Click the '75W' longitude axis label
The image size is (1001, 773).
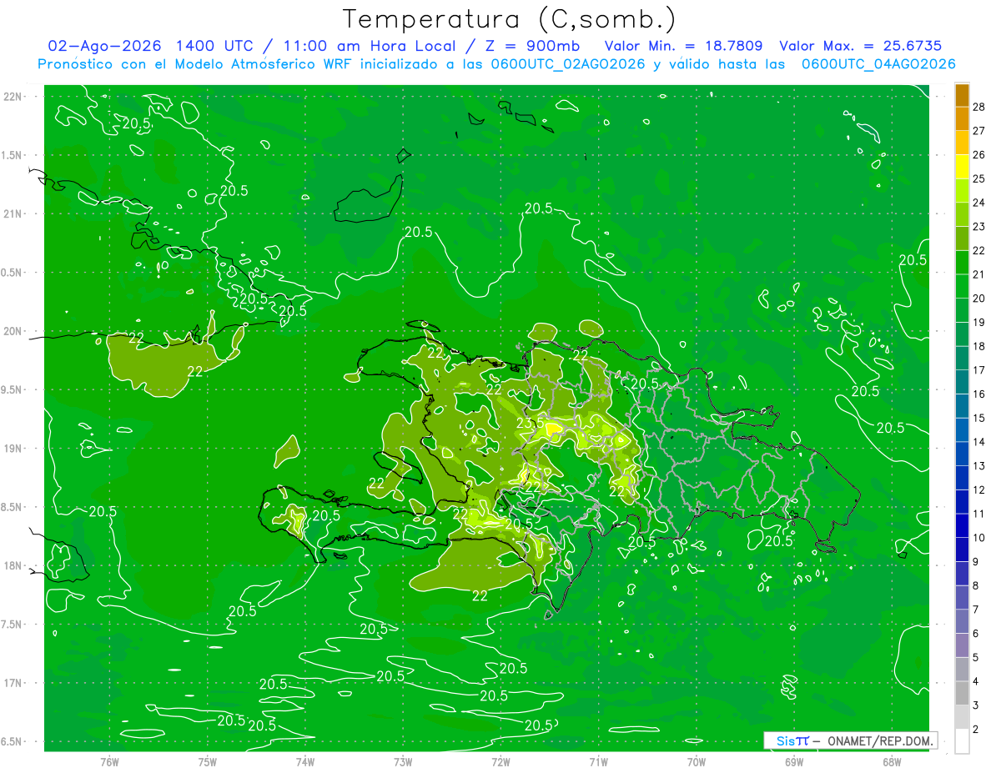pos(207,761)
